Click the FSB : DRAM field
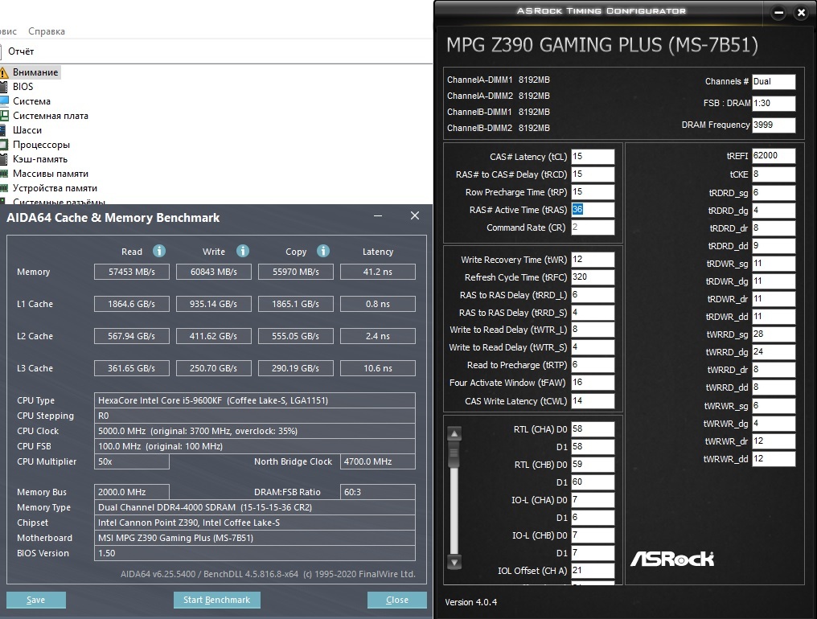The image size is (817, 619). click(774, 103)
